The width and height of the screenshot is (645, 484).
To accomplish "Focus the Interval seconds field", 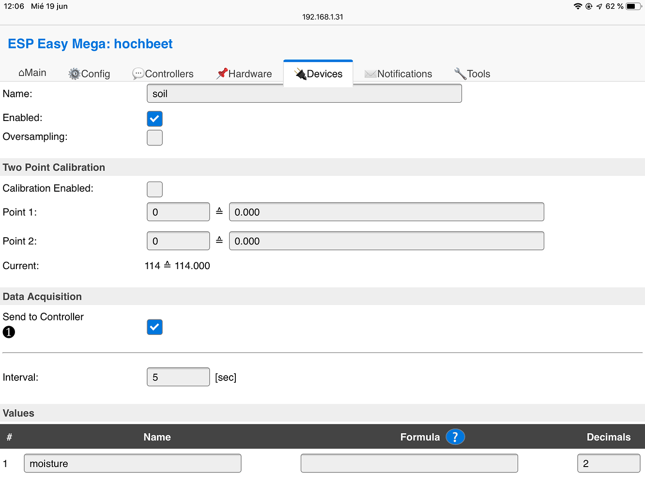I will click(x=178, y=377).
